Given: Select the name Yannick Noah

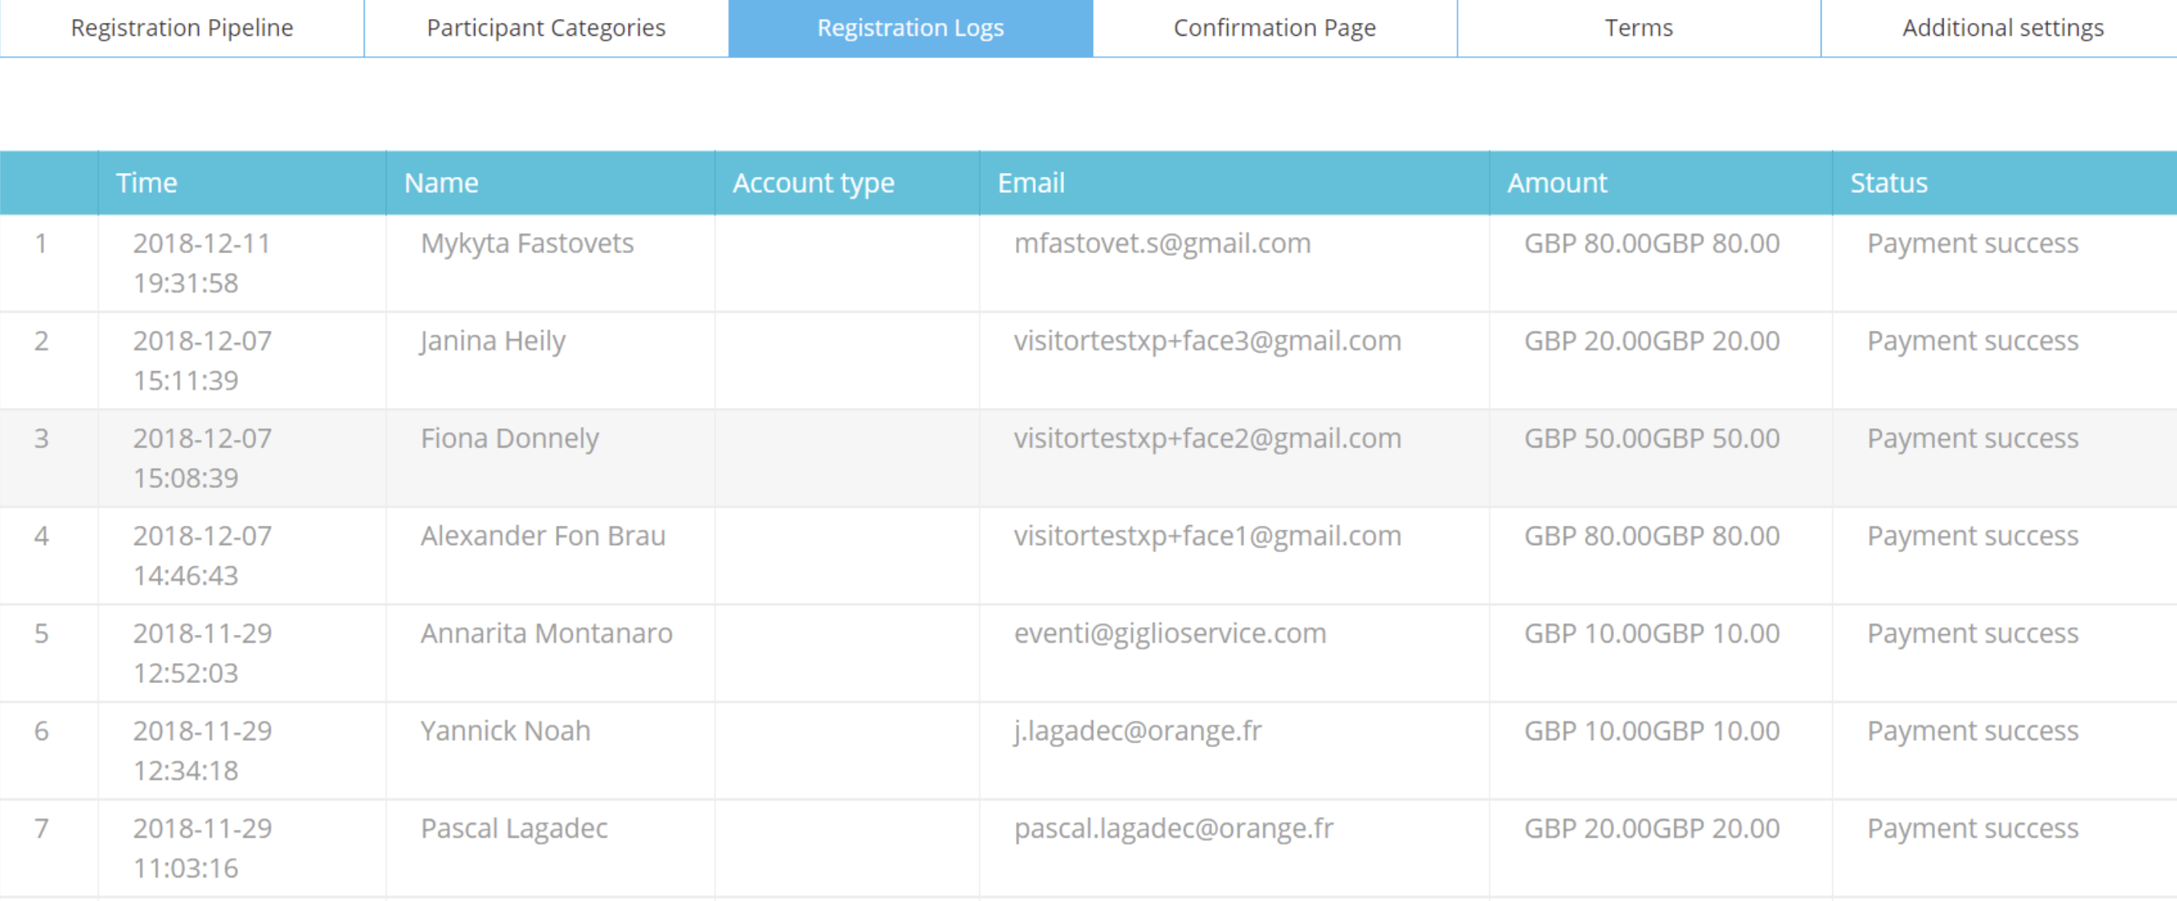Looking at the screenshot, I should (506, 730).
